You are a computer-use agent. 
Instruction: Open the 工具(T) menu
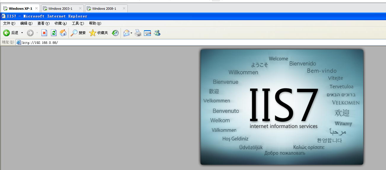[x=78, y=23]
